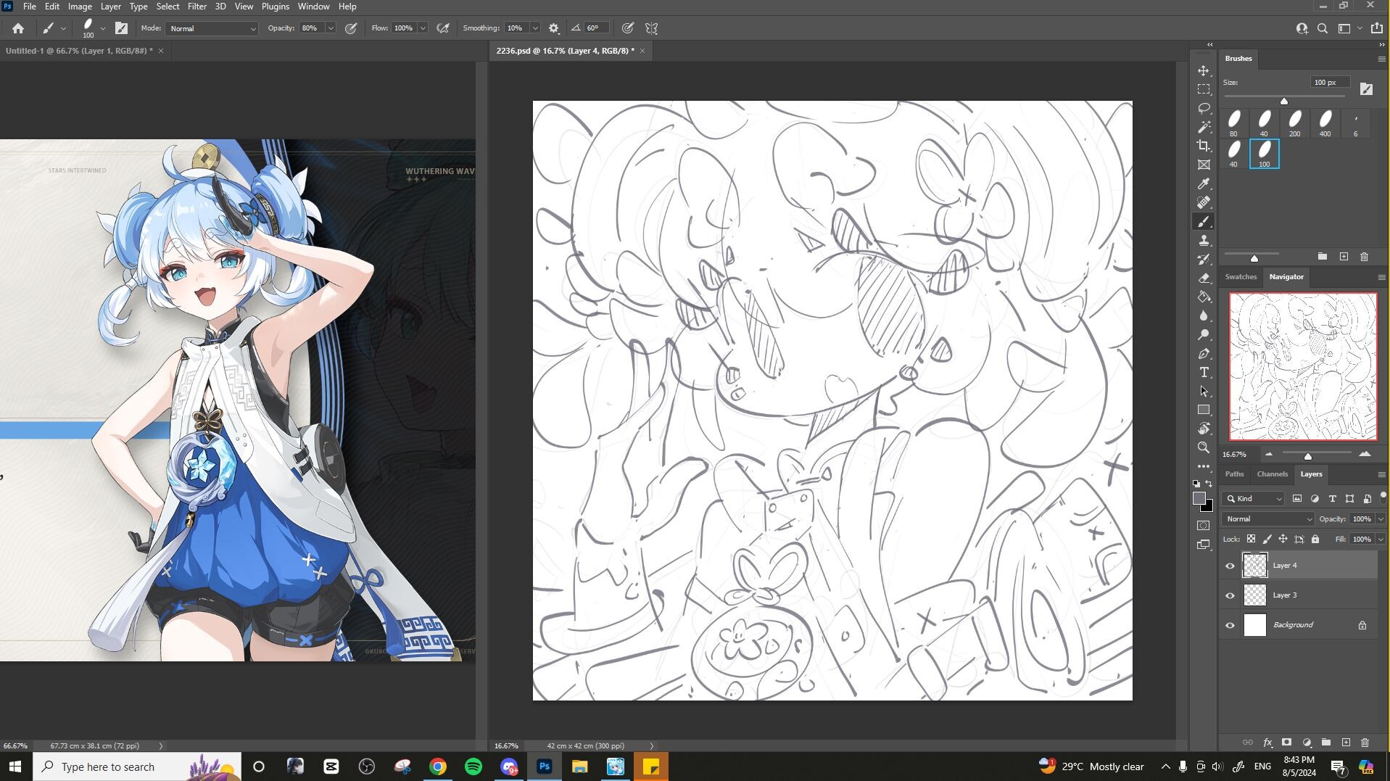Click the Home icon in options bar
The width and height of the screenshot is (1390, 781).
(18, 28)
